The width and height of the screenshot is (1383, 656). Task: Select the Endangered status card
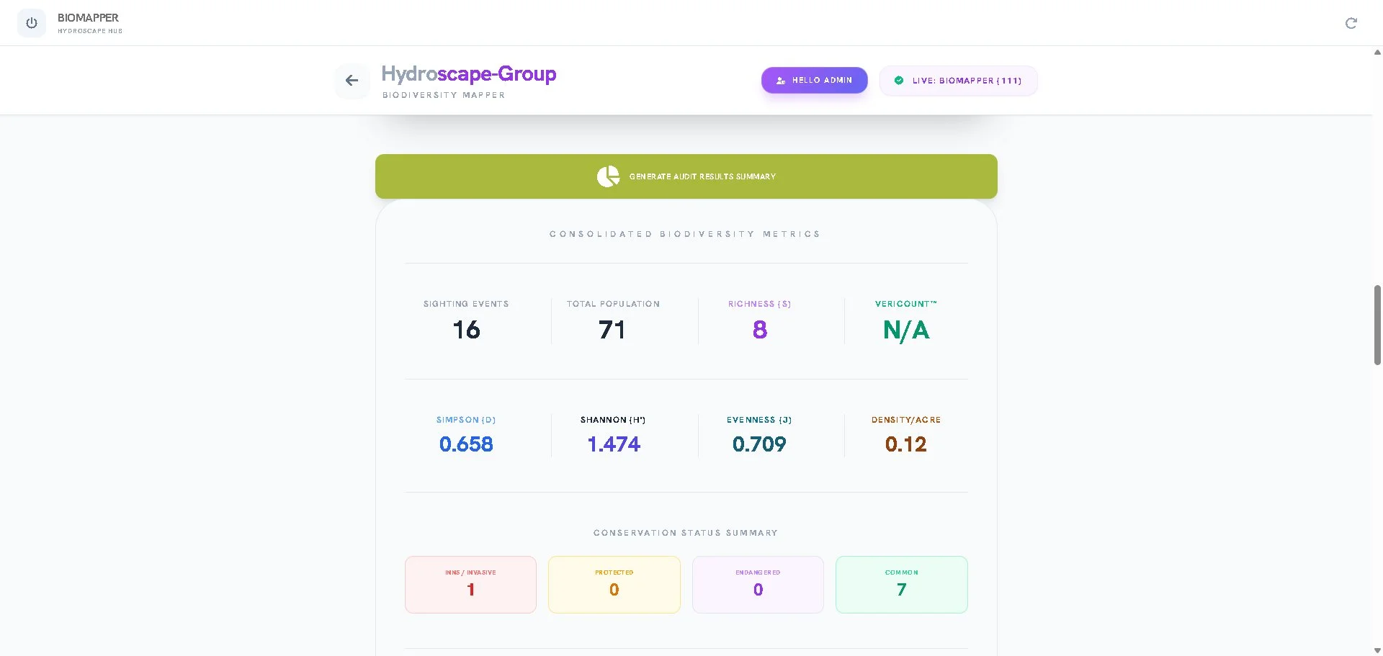[x=757, y=584]
